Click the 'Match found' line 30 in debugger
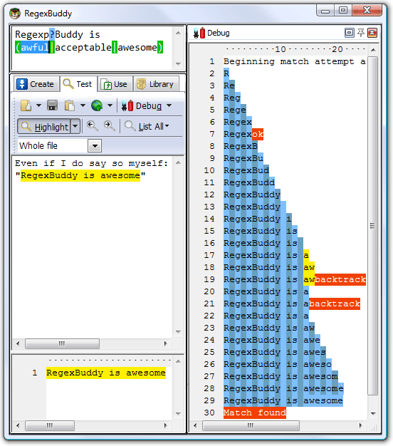The width and height of the screenshot is (393, 446). pos(255,413)
